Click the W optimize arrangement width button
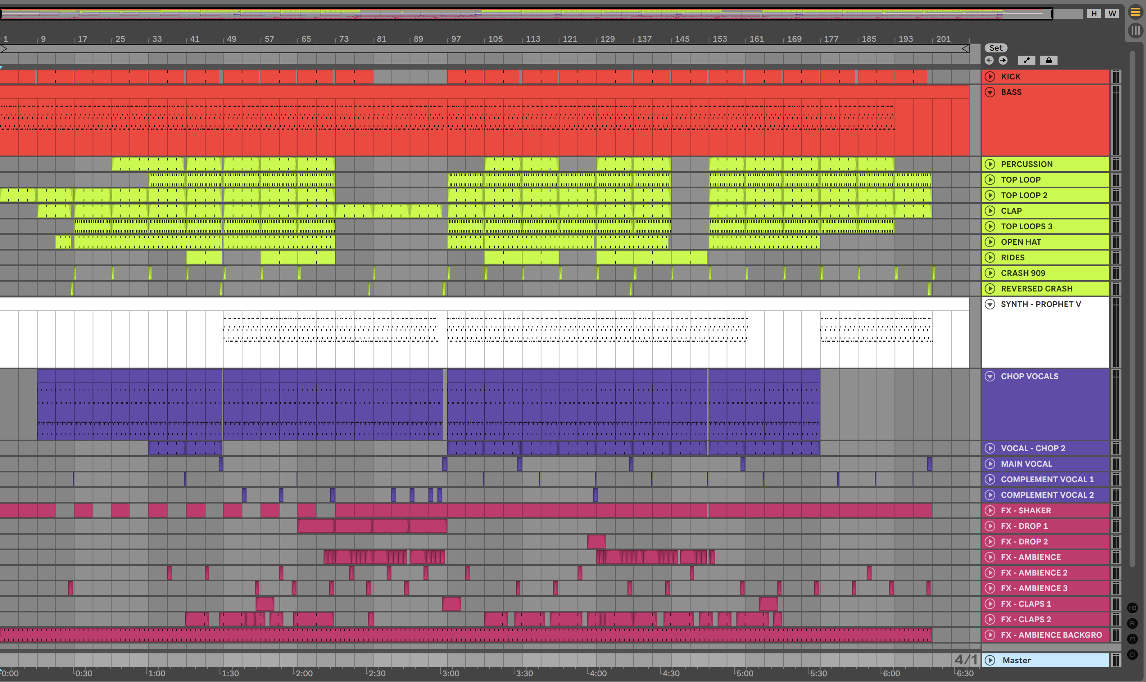 tap(1112, 14)
